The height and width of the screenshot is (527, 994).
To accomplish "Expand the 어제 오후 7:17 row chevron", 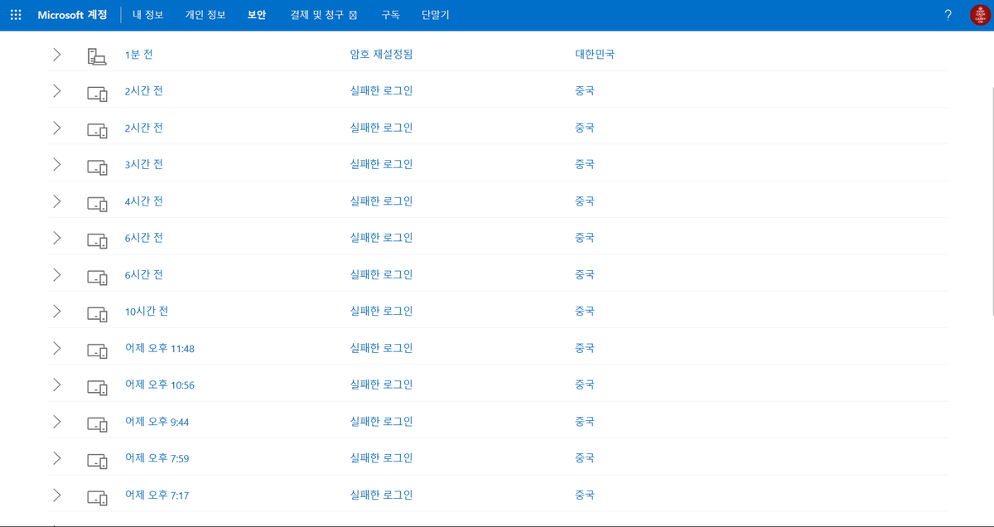I will pos(56,495).
